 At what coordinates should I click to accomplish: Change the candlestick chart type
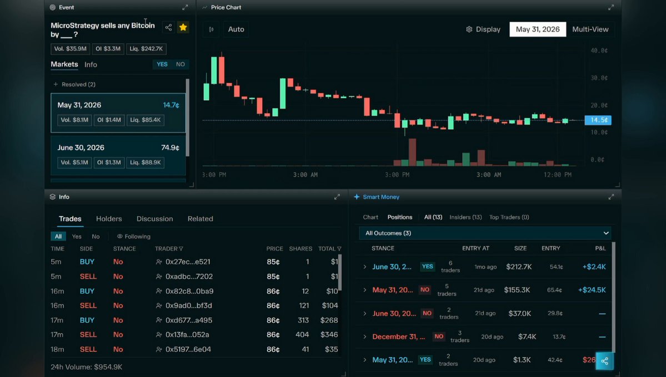pyautogui.click(x=211, y=29)
